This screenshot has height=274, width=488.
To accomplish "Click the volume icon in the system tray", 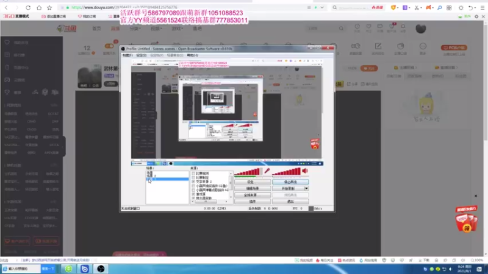I will [450, 269].
